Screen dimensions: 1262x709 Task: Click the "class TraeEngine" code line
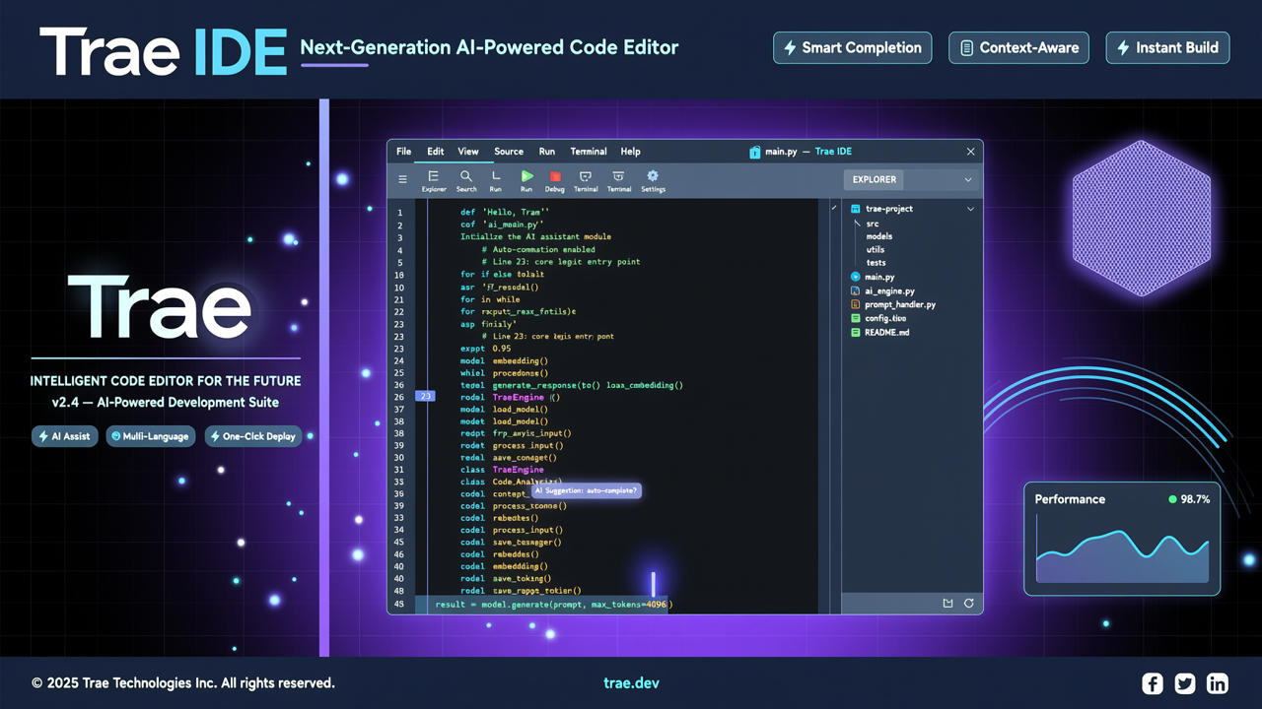pos(502,470)
